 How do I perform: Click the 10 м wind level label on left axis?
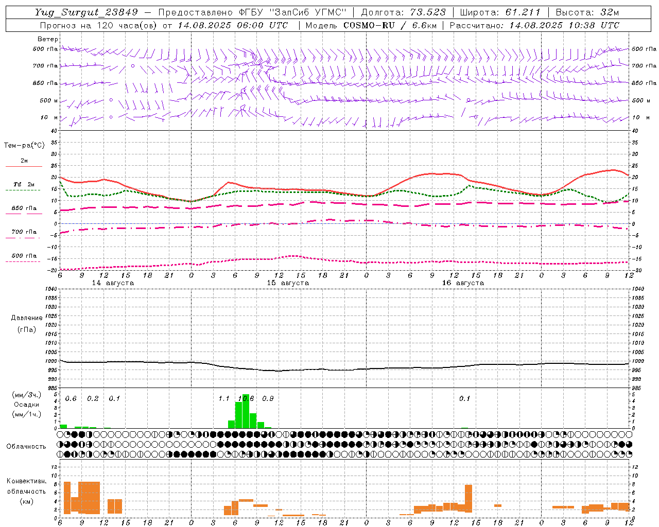(49, 118)
